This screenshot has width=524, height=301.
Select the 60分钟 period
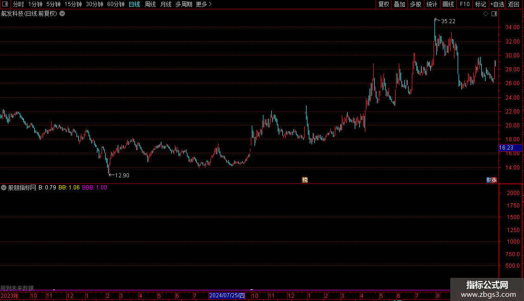coord(116,4)
